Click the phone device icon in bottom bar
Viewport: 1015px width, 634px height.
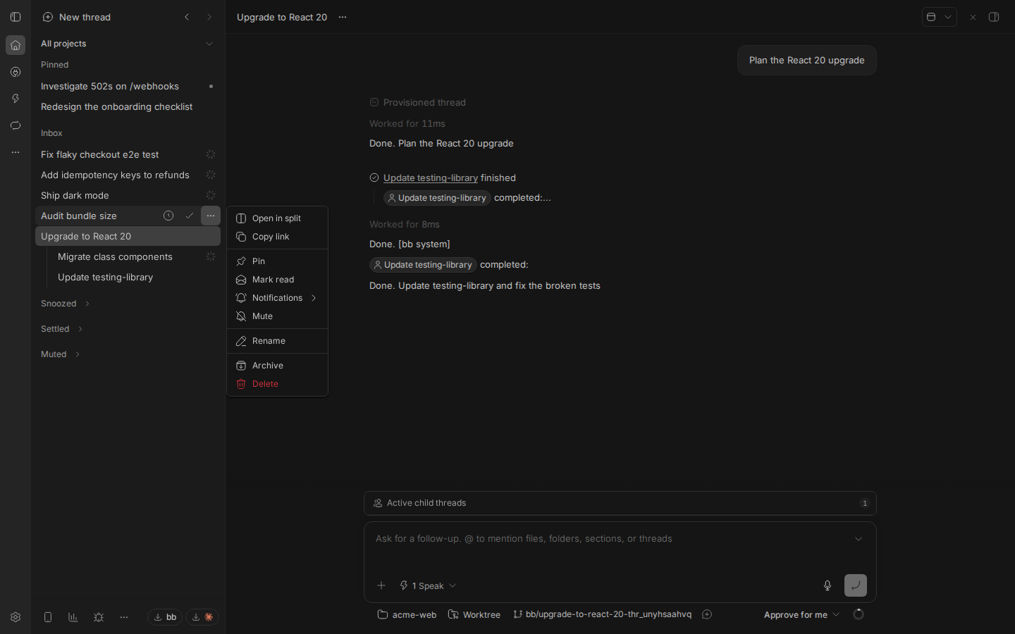click(x=48, y=617)
